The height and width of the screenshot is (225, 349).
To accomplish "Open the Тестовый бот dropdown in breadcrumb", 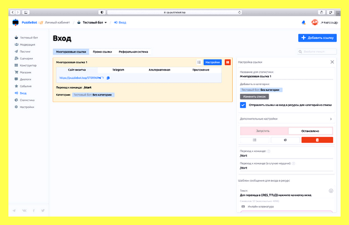I will [x=92, y=23].
